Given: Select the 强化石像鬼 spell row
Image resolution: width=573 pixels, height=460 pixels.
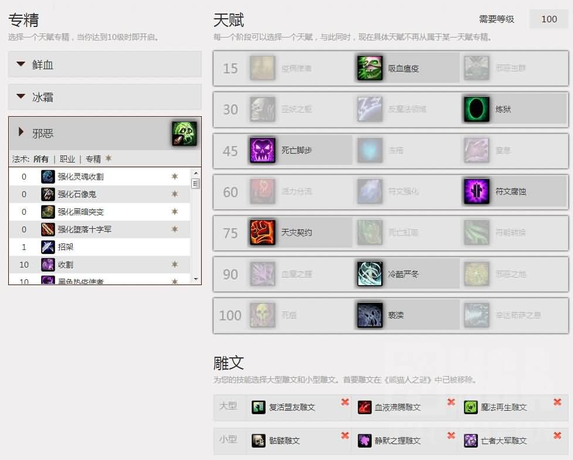Looking at the screenshot, I should click(99, 194).
